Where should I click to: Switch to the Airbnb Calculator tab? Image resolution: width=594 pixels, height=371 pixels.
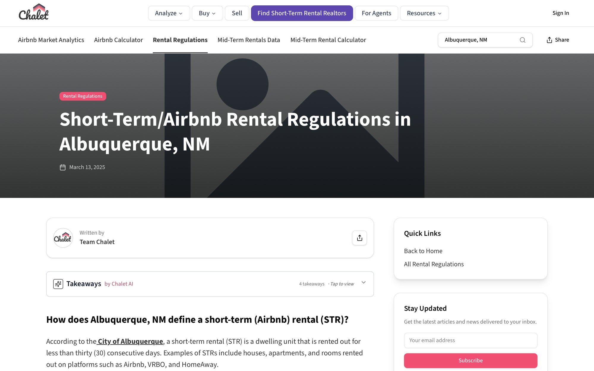[118, 40]
